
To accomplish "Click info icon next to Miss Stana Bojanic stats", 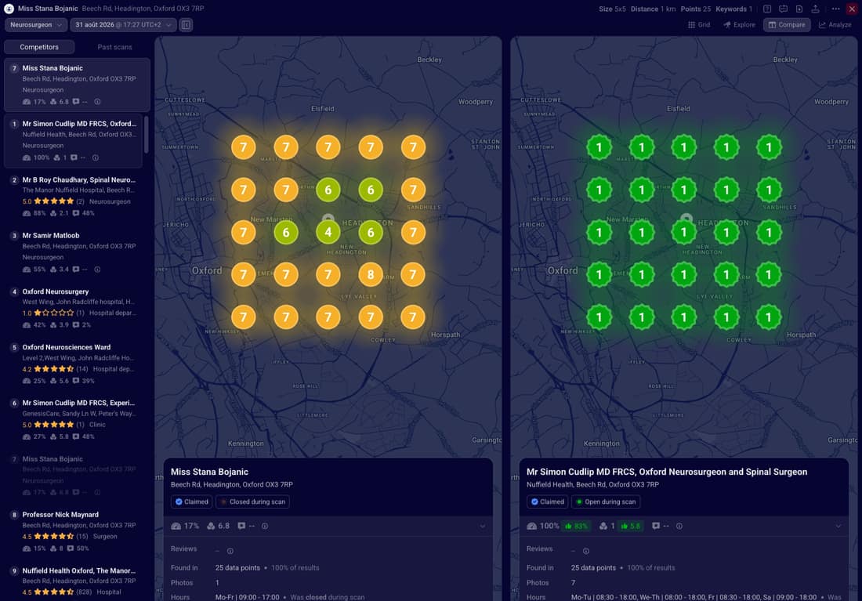I will pyautogui.click(x=97, y=102).
